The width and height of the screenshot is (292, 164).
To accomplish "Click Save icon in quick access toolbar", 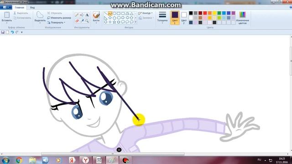I will tap(3, 32).
